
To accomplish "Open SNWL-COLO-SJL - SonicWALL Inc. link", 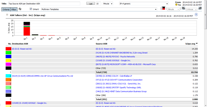I will point(118,84).
